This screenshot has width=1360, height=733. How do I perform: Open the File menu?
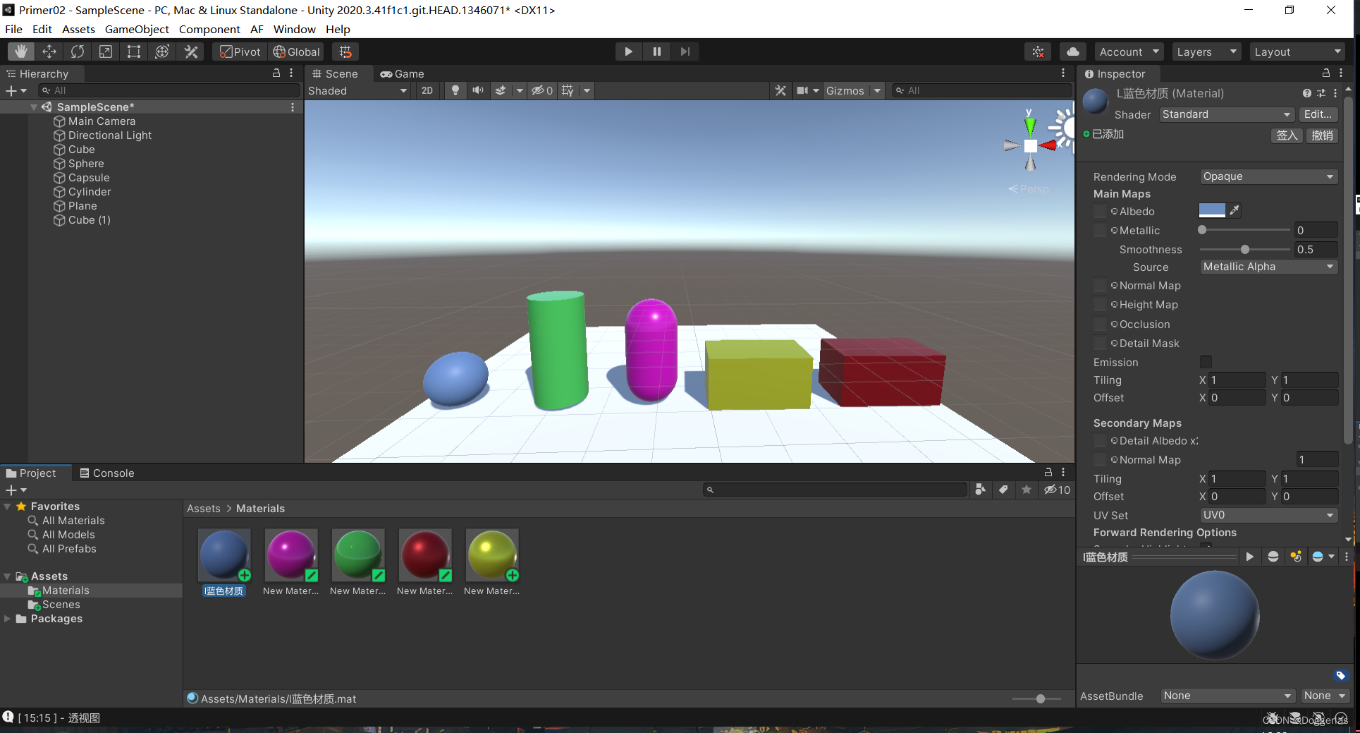pos(13,29)
